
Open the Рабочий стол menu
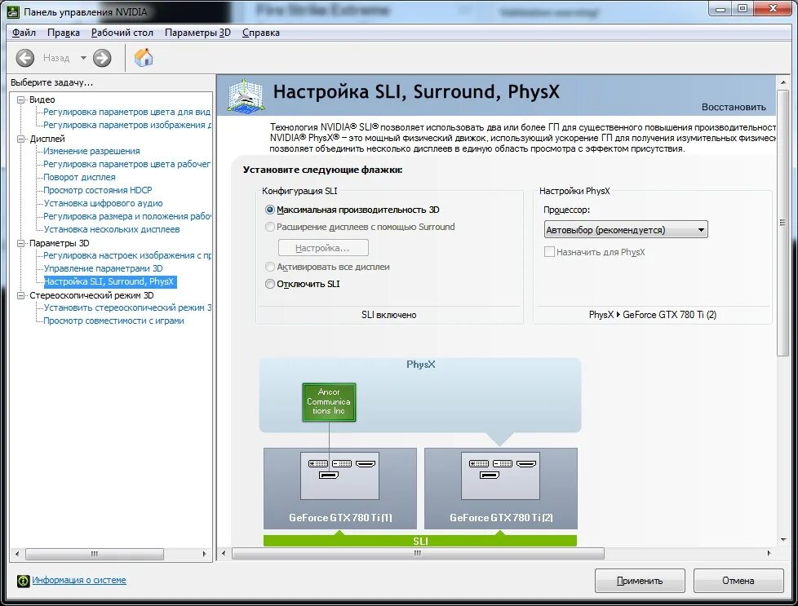click(122, 33)
